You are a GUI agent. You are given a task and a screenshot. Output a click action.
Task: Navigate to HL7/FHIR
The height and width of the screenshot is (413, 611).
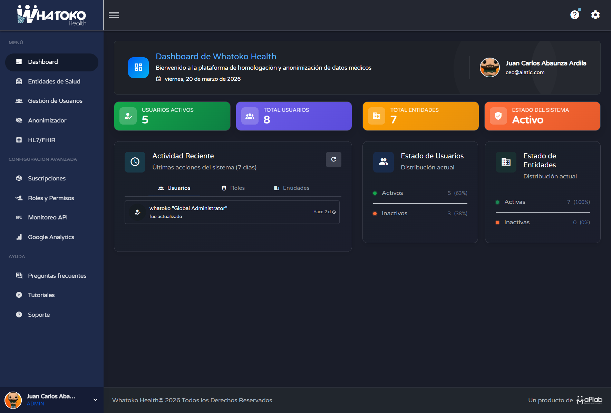52,140
